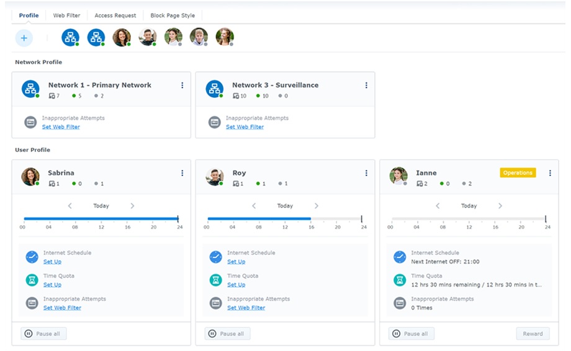Viewport: 571px width, 351px height.
Task: Open more options for Network 3 - Surveillance
Action: pos(366,85)
